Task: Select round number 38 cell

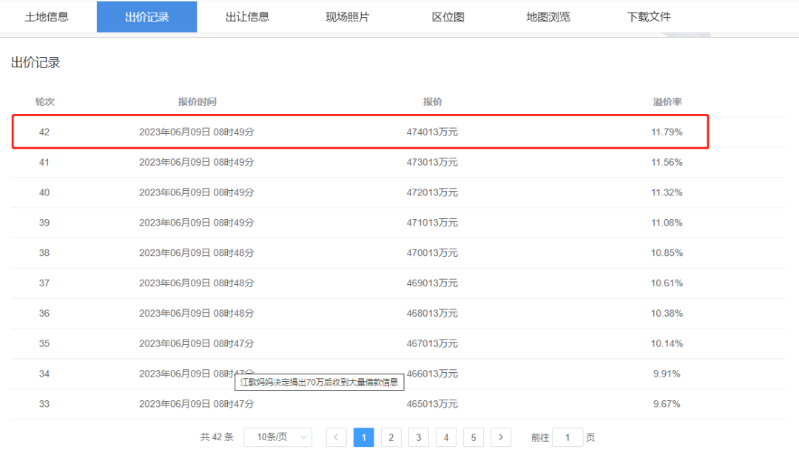Action: click(44, 253)
